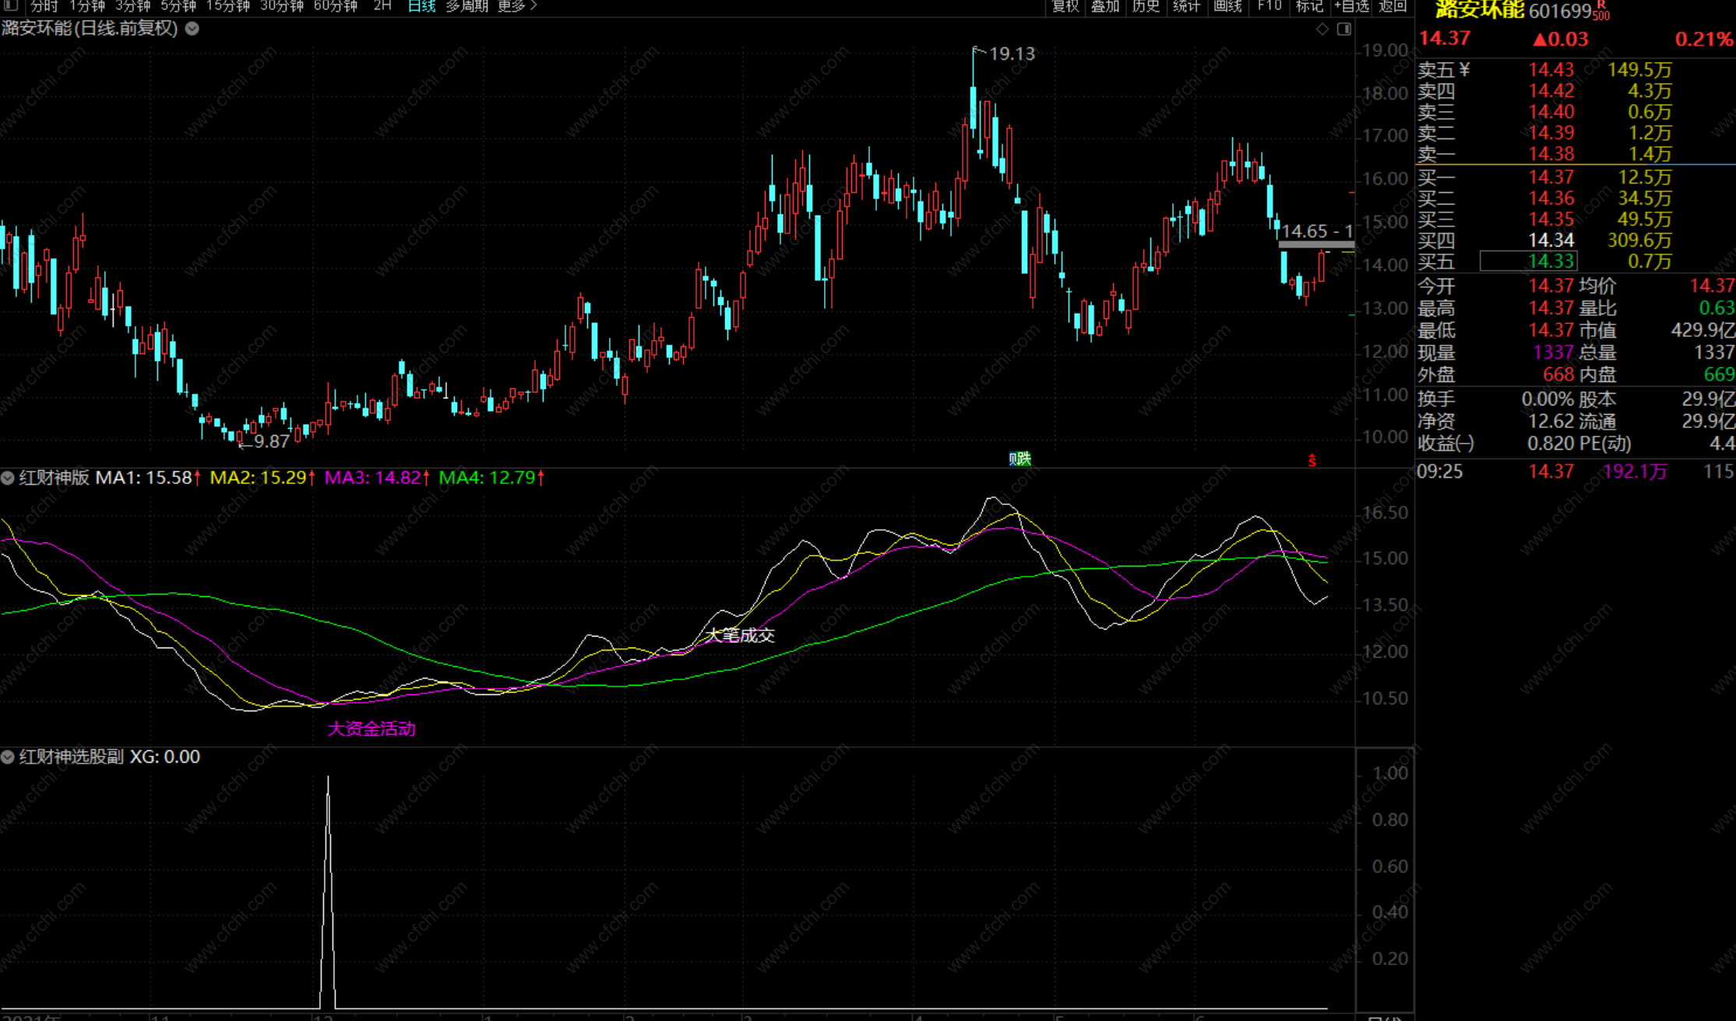Switch to 分时 view tab
1736x1021 pixels.
coord(44,5)
